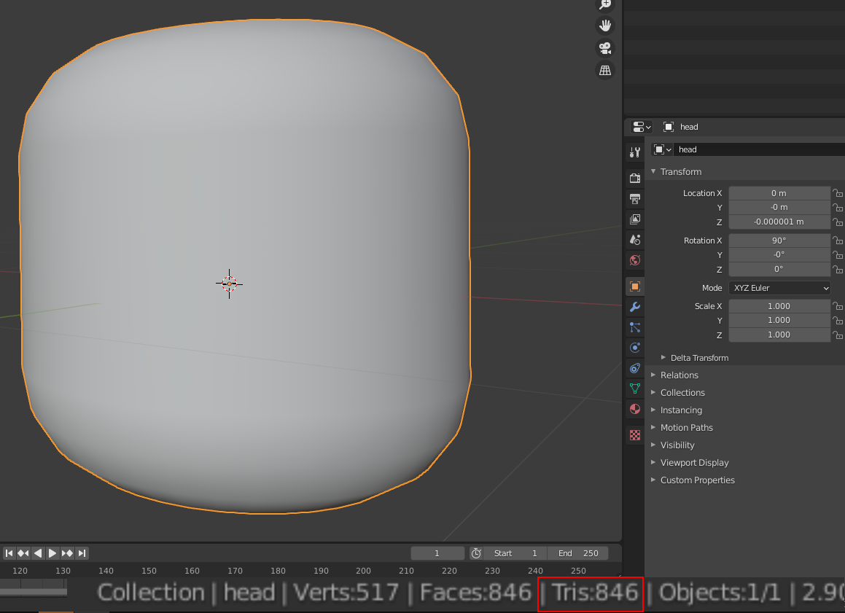Open the Texture properties tab
Viewport: 845px width, 613px height.
coord(634,435)
